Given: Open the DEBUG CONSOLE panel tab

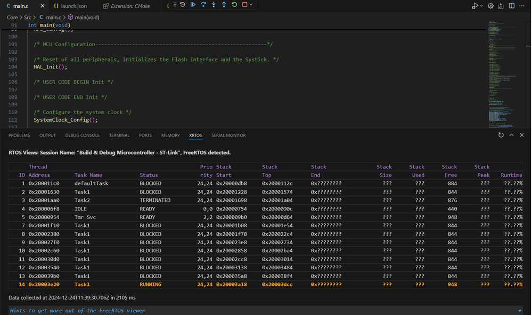Looking at the screenshot, I should pyautogui.click(x=83, y=135).
